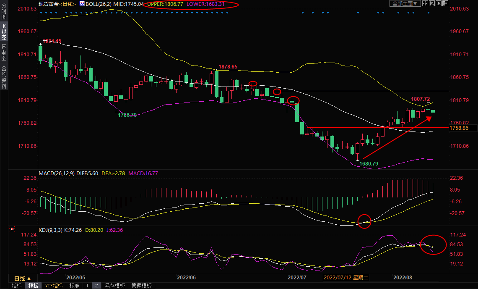This screenshot has width=478, height=289.
Task: Click the rightmost top toolbar icon with arrow
Action: [445, 3]
